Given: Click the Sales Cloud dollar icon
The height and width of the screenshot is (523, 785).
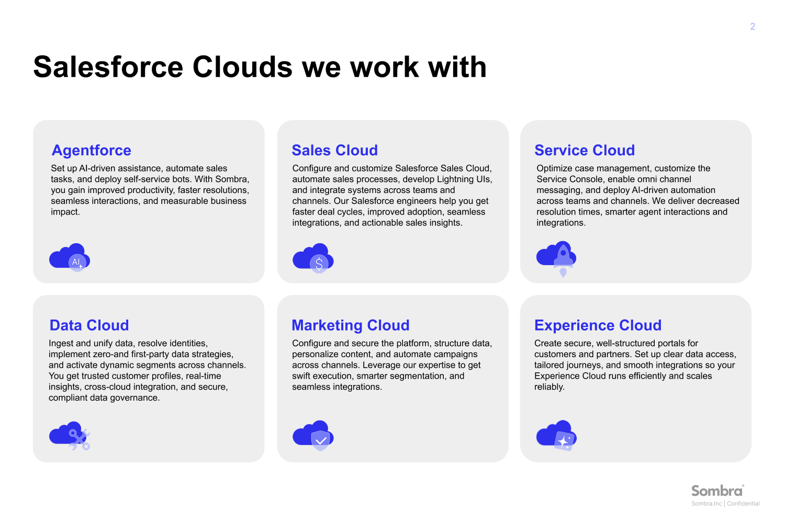Looking at the screenshot, I should point(313,258).
